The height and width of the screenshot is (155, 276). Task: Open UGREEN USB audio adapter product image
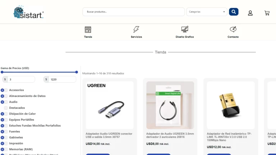pos(110,105)
